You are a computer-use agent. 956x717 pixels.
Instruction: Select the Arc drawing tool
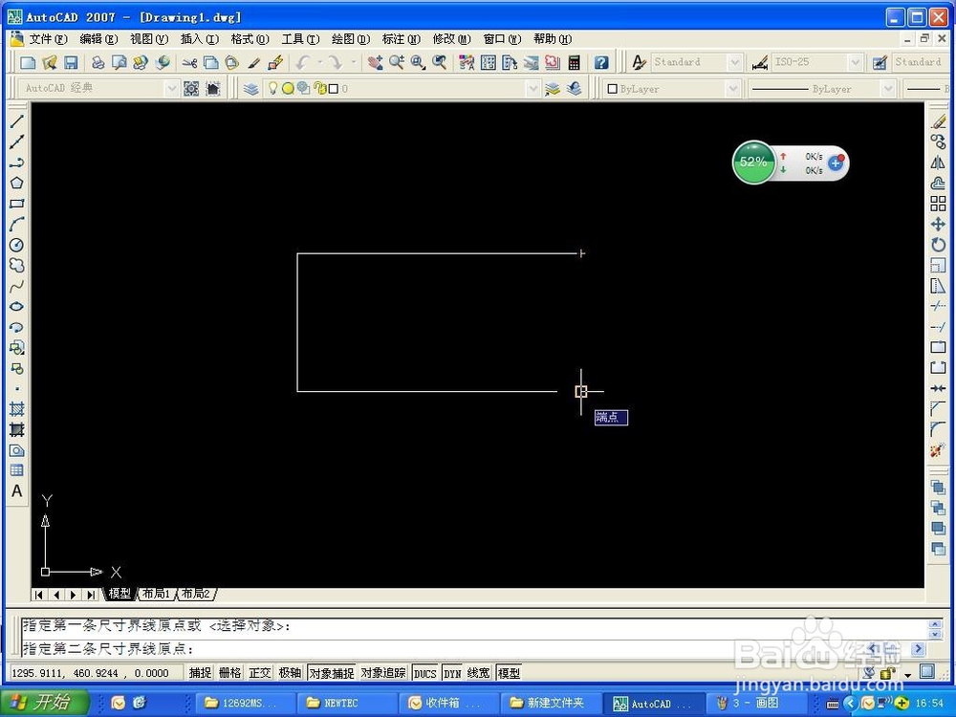(16, 225)
